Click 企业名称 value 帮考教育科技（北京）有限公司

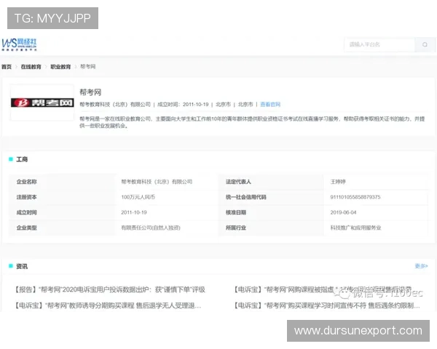[157, 182]
